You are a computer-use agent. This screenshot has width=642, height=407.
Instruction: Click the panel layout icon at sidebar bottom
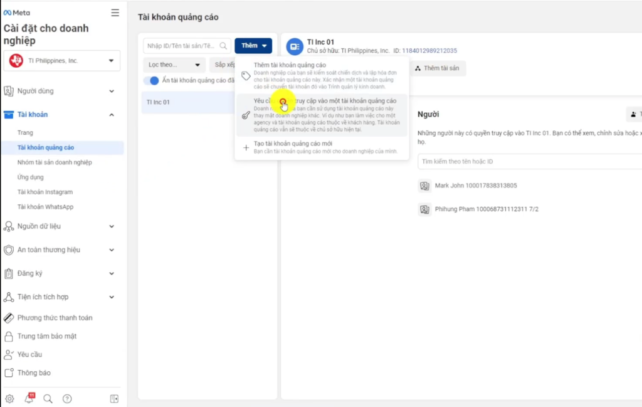(x=114, y=399)
